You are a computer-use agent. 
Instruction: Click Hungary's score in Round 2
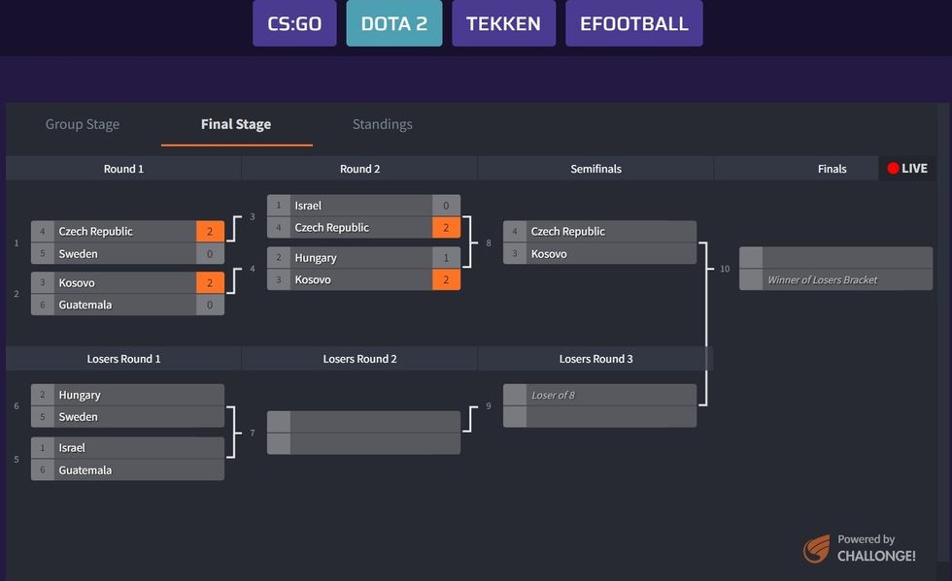[x=446, y=258]
